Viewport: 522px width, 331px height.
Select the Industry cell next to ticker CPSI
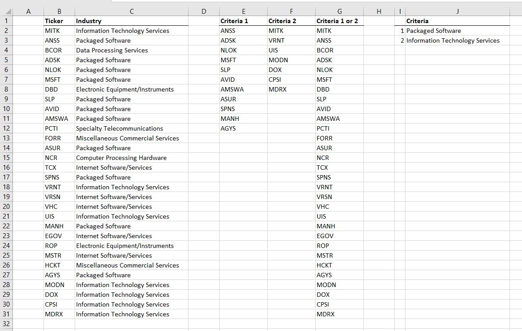click(x=132, y=304)
